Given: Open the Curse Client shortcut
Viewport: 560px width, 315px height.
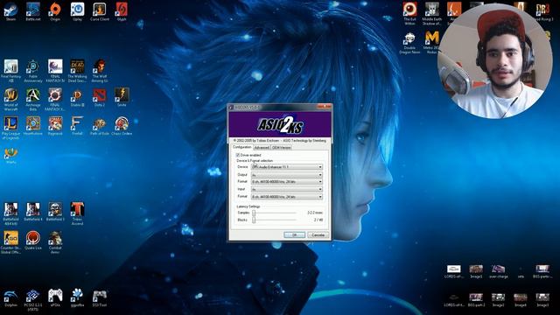Looking at the screenshot, I should click(99, 11).
